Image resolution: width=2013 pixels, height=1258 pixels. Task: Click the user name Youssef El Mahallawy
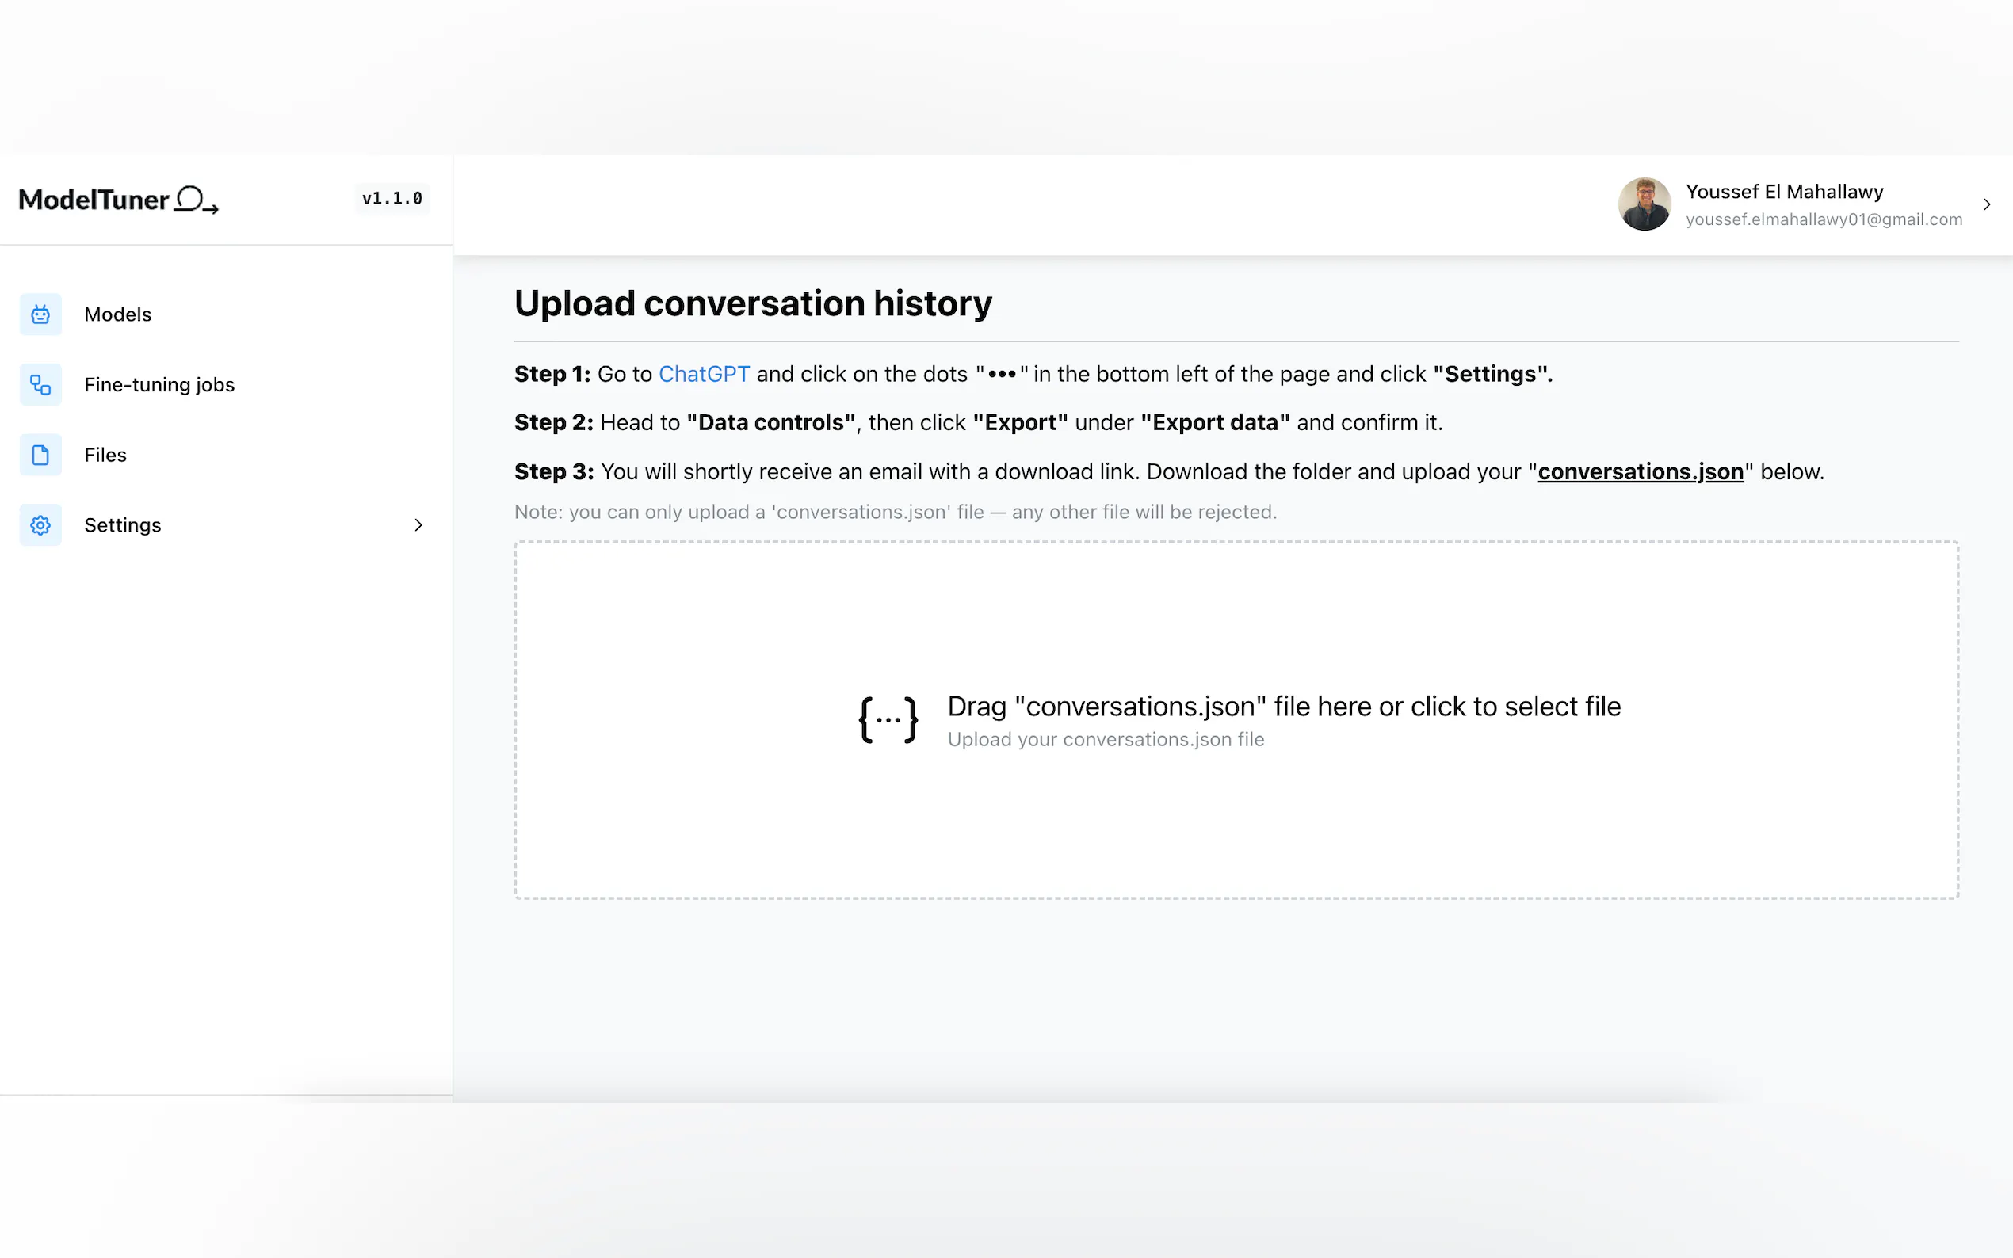(1784, 192)
